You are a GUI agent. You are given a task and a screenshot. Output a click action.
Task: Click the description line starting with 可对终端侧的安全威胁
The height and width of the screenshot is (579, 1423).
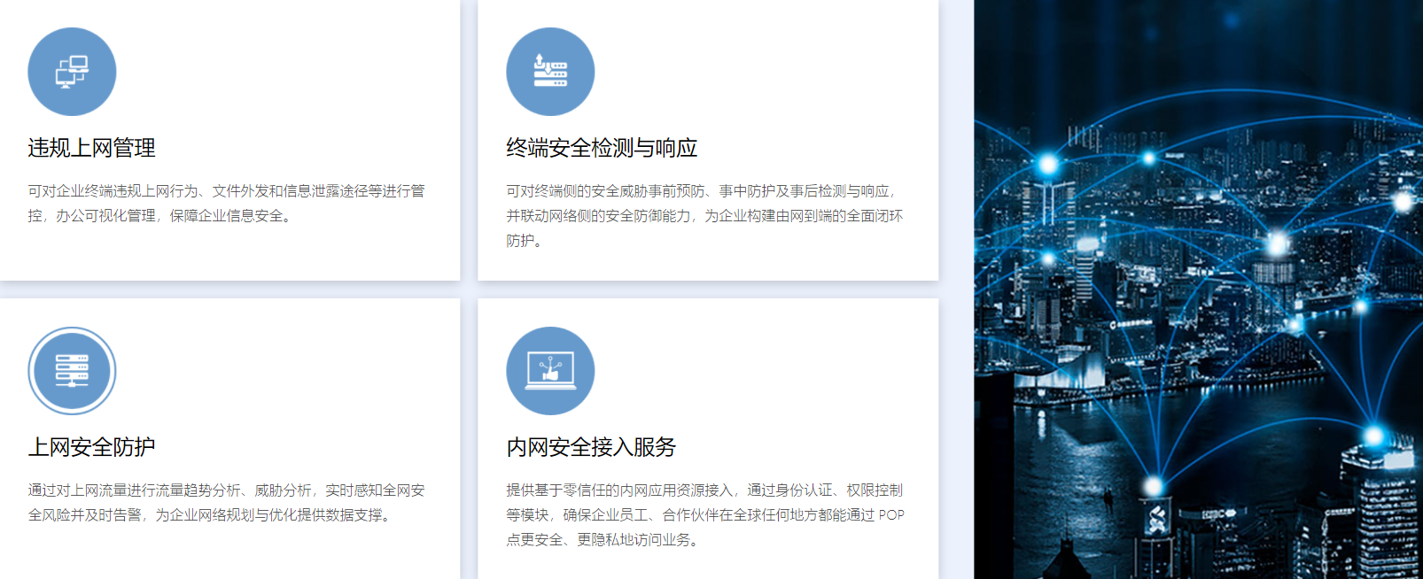click(701, 191)
